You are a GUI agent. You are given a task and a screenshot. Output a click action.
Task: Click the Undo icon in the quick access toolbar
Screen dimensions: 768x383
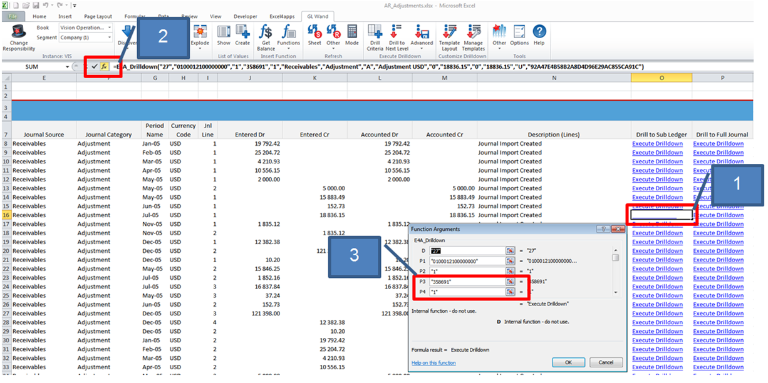pos(47,4)
